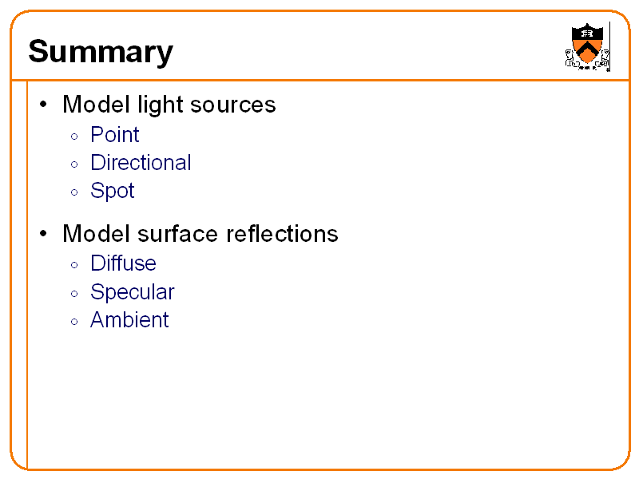Click the 'Point' sub-item text
The image size is (639, 479).
point(115,135)
